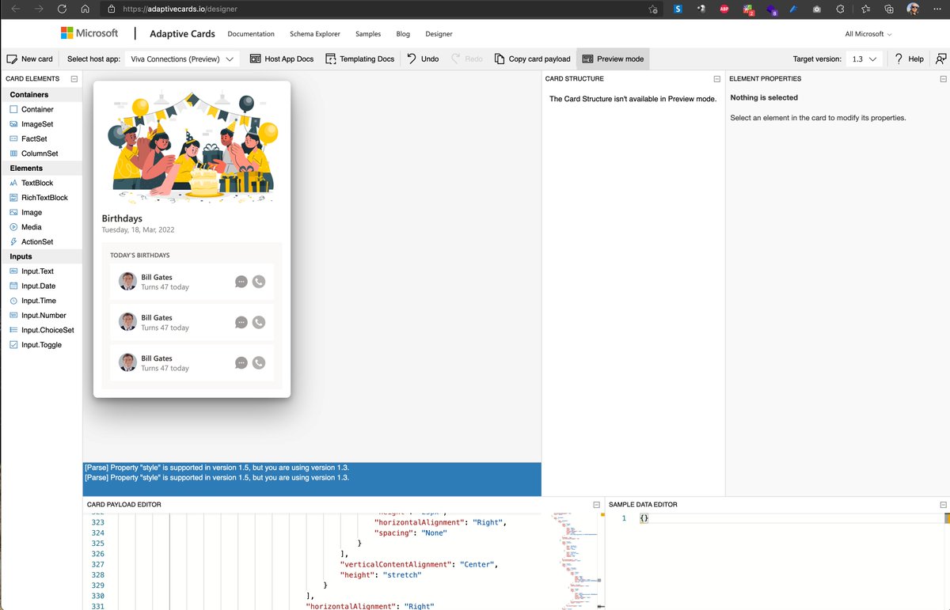The width and height of the screenshot is (950, 610).
Task: Click the Microsoft logo
Action: pos(89,33)
